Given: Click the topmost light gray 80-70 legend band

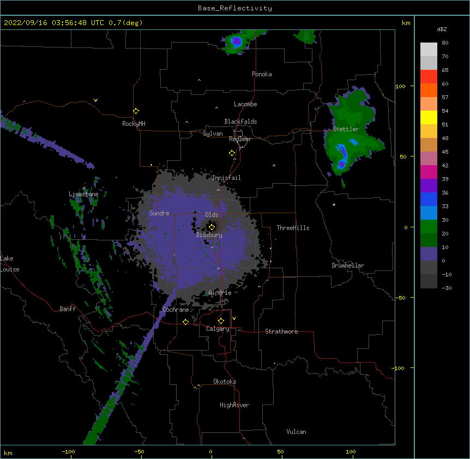Looking at the screenshot, I should [x=429, y=50].
